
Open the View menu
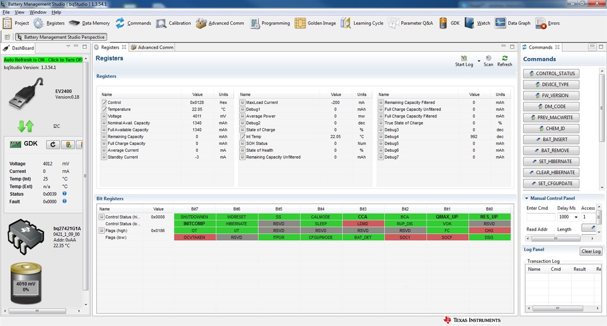click(x=20, y=12)
